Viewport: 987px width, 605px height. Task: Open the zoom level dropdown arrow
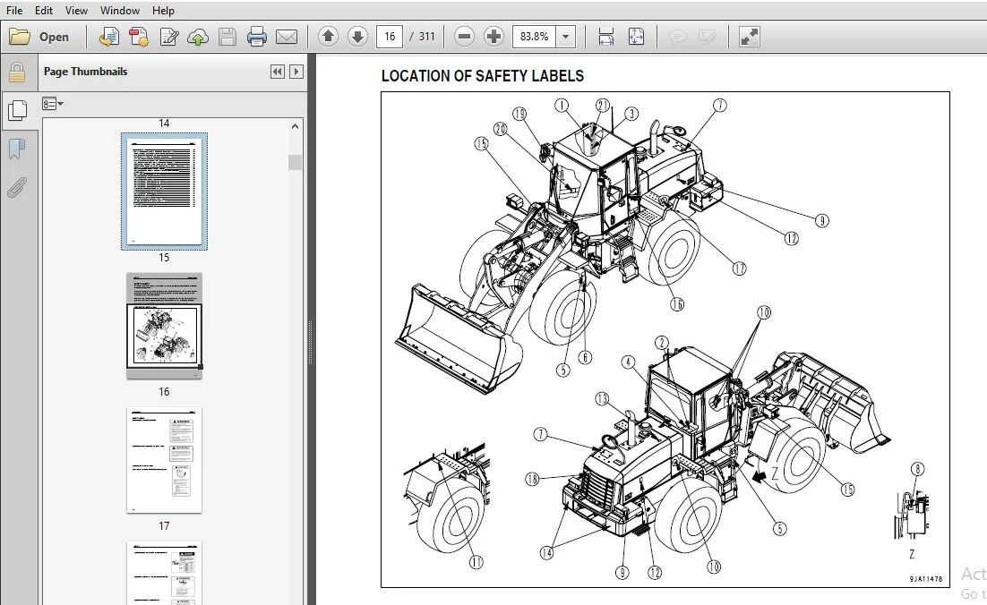(566, 37)
